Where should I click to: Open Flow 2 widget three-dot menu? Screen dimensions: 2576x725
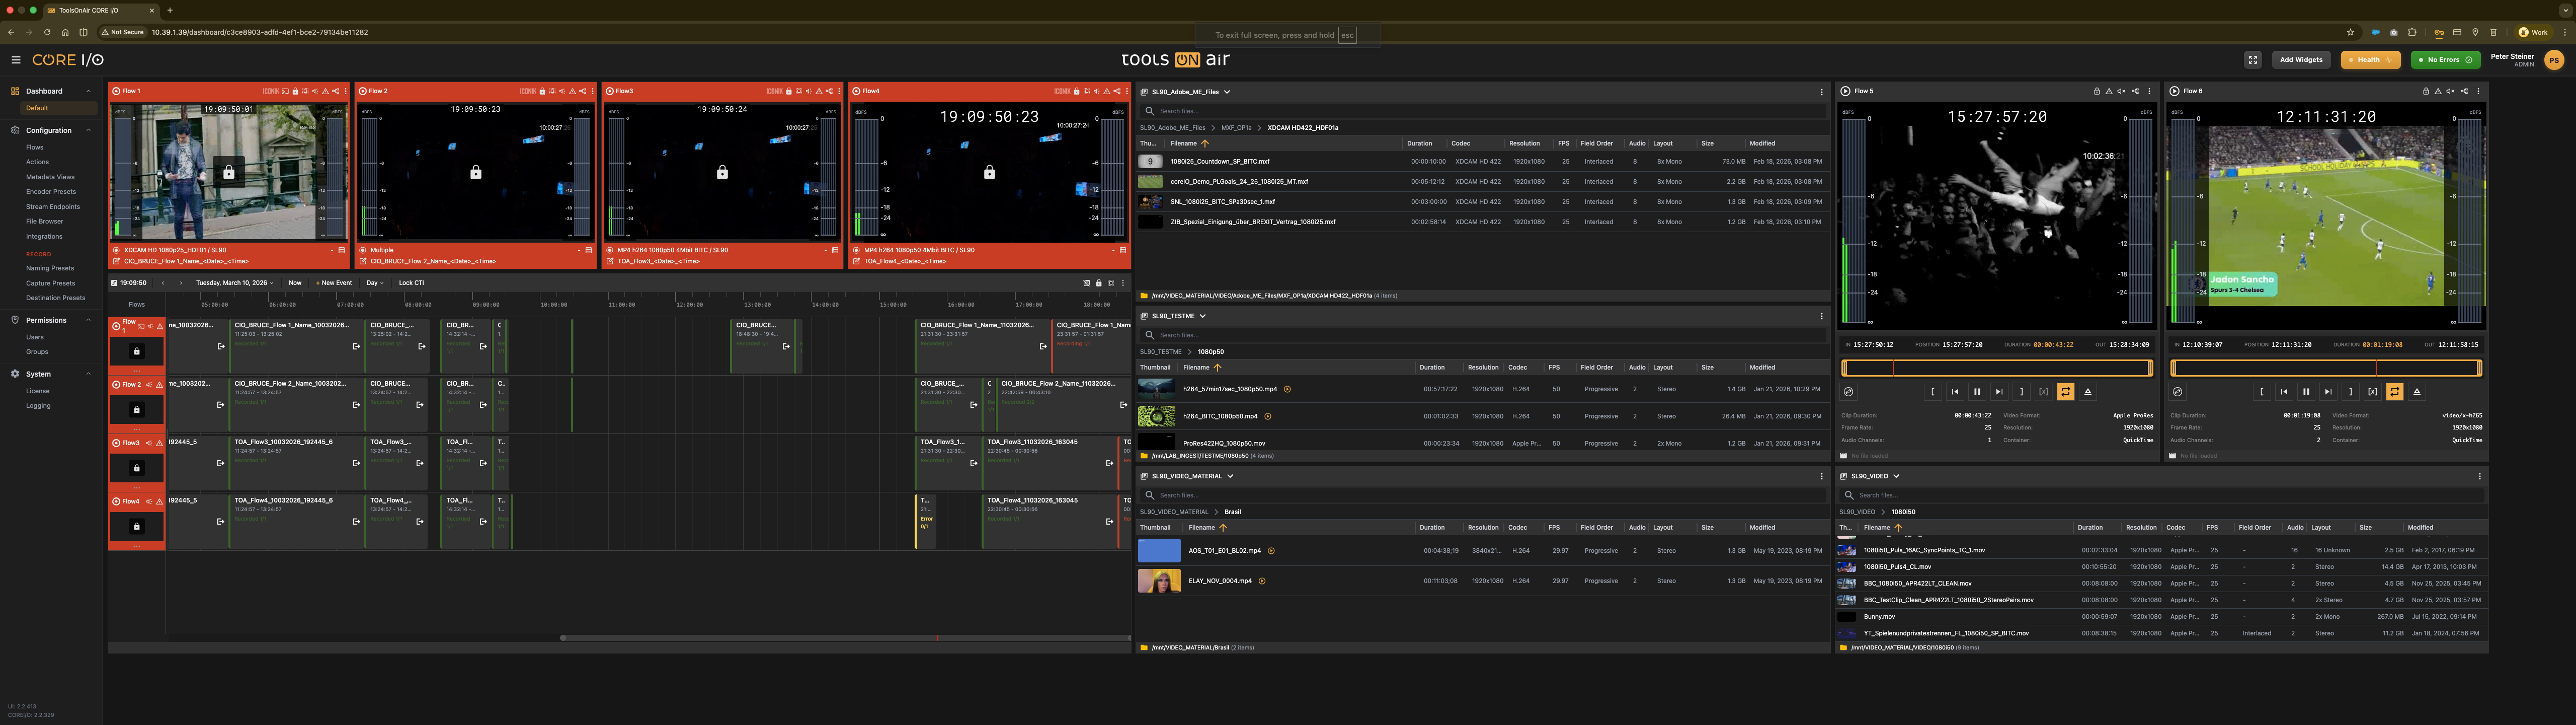(x=593, y=91)
